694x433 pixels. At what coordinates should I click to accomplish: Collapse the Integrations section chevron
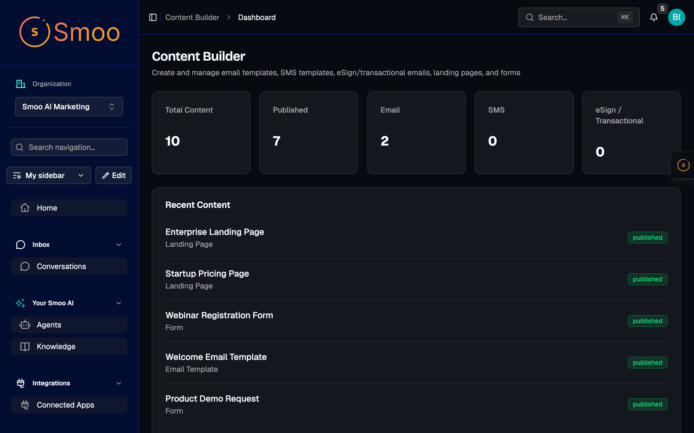click(119, 383)
